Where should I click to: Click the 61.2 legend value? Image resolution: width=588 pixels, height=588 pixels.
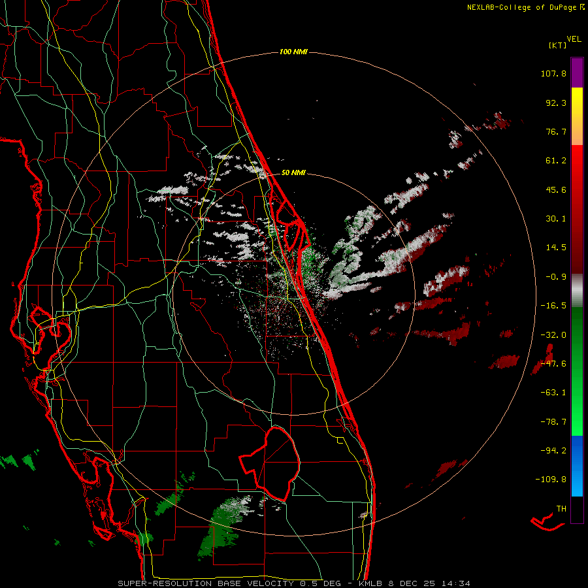tap(556, 161)
